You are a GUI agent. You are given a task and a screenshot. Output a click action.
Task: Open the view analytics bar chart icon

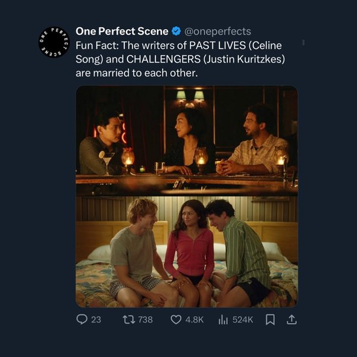tap(223, 320)
